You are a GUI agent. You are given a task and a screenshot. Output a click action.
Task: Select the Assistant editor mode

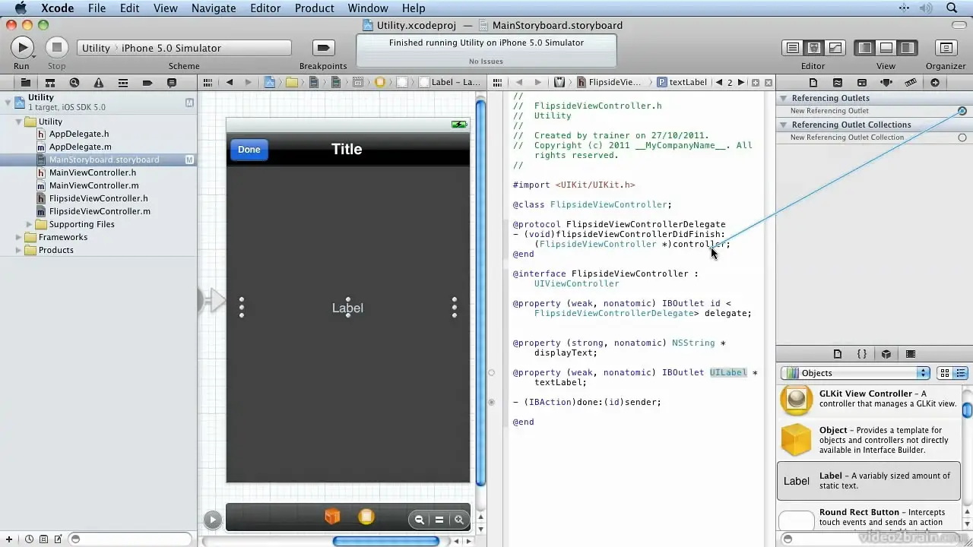coord(813,47)
